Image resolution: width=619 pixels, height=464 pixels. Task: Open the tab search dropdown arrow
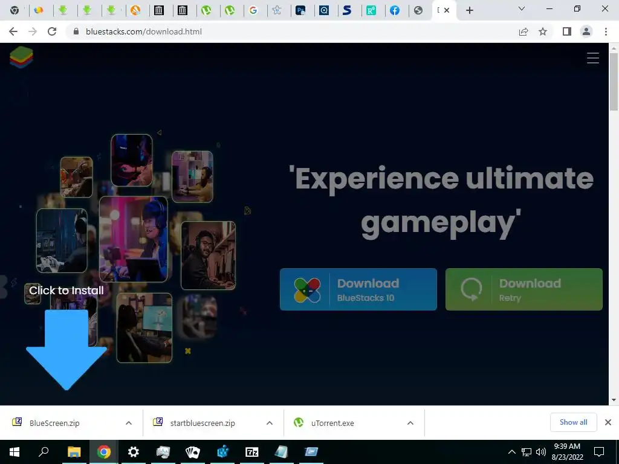tap(522, 8)
